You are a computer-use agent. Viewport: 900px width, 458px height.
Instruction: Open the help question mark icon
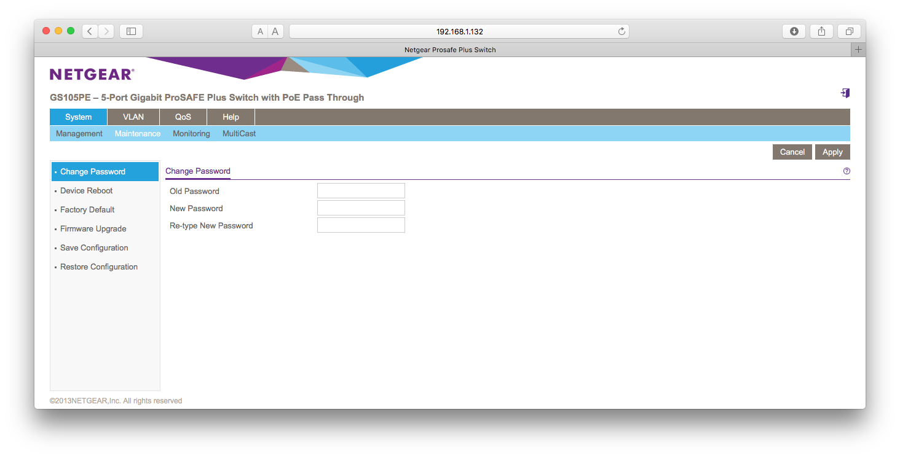pyautogui.click(x=847, y=171)
